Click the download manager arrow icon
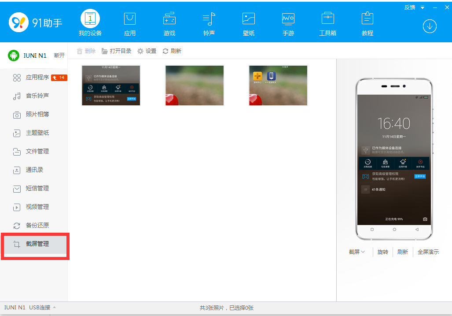Image resolution: width=452 pixels, height=316 pixels. (x=430, y=26)
